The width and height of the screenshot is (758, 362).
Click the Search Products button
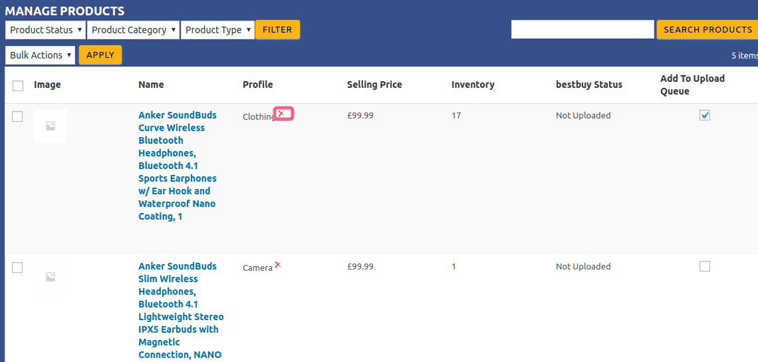[x=707, y=29]
